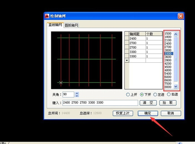This screenshot has width=195, height=144.
Task: Click the 2400 cell in the 轴间距 table
Action: pos(137,38)
